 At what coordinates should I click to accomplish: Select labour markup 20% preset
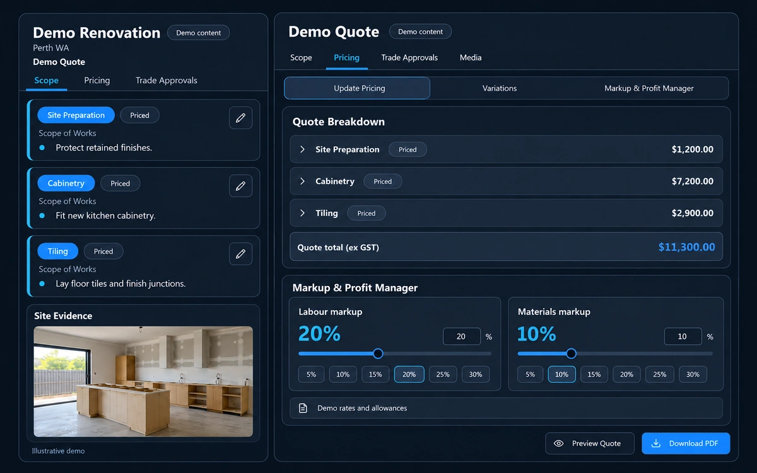(409, 374)
